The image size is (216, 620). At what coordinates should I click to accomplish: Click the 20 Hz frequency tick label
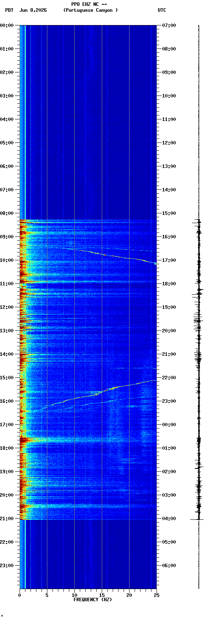pos(129,595)
